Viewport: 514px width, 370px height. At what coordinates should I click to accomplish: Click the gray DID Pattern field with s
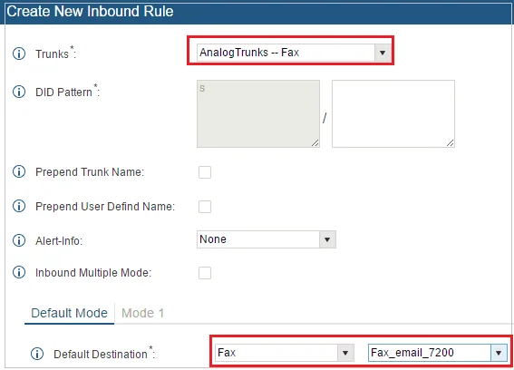[258, 114]
